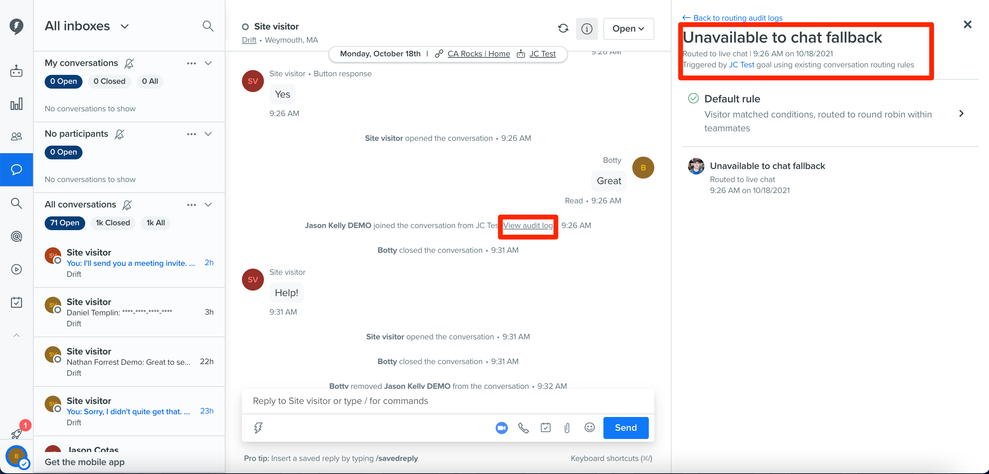
Task: Toggle No participants notification bell
Action: pos(119,134)
